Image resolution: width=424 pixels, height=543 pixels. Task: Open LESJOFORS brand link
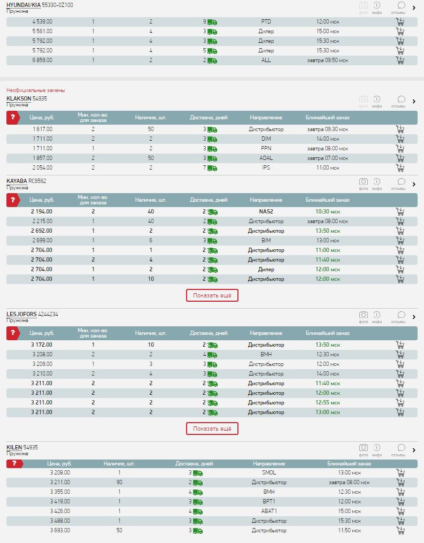(x=21, y=315)
